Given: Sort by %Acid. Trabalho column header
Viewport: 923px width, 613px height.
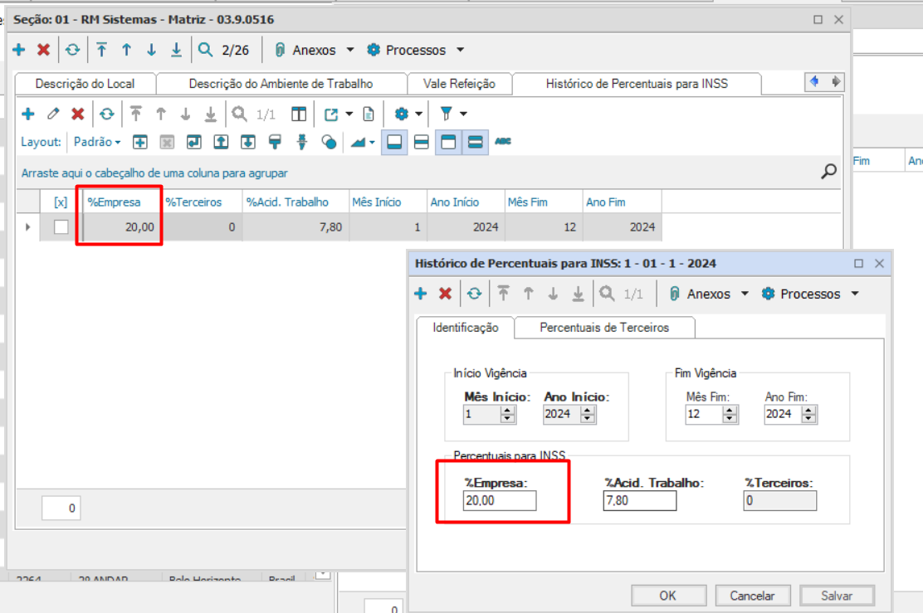Looking at the screenshot, I should 295,202.
